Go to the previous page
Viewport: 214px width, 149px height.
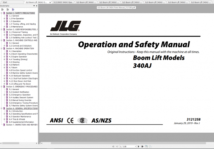point(117,147)
